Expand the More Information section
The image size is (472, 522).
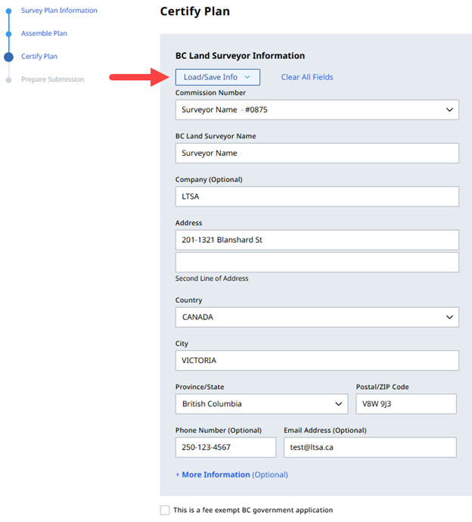click(x=231, y=475)
